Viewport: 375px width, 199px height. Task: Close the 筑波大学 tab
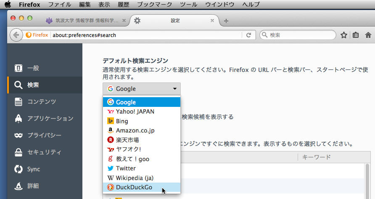click(124, 21)
